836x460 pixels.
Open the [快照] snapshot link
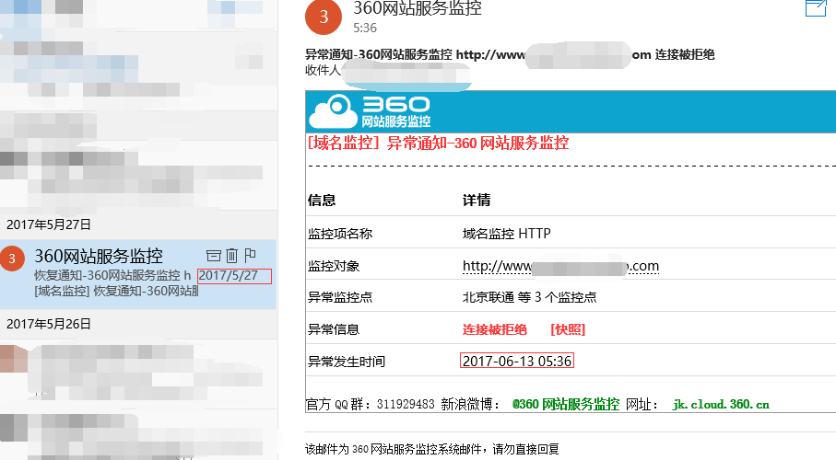click(x=568, y=329)
